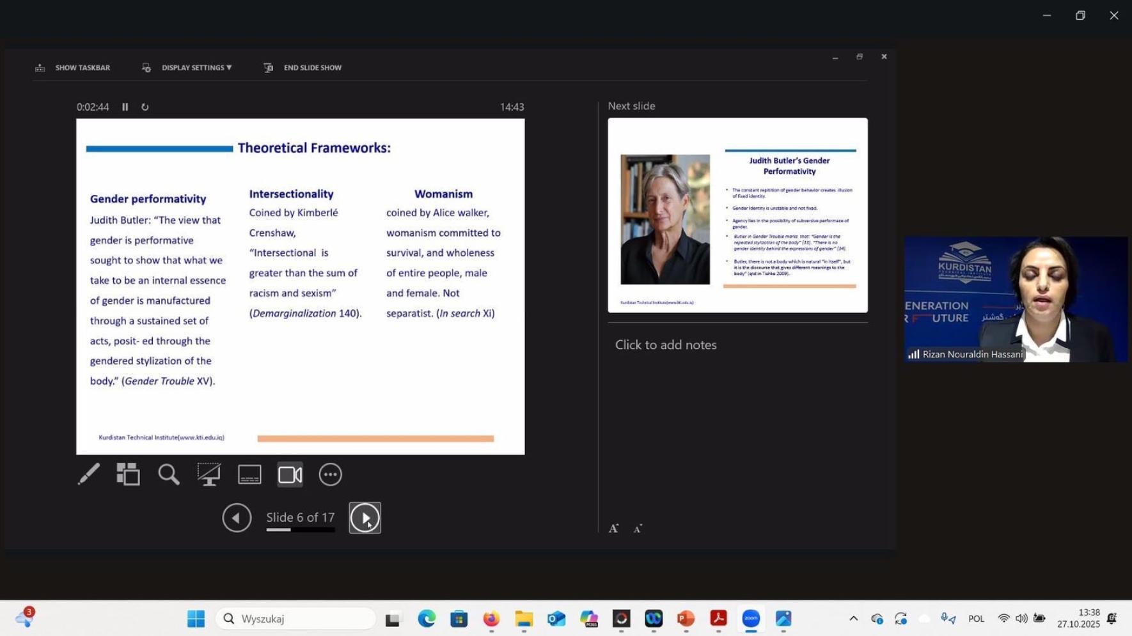
Task: Click into the notes area text
Action: click(x=666, y=345)
